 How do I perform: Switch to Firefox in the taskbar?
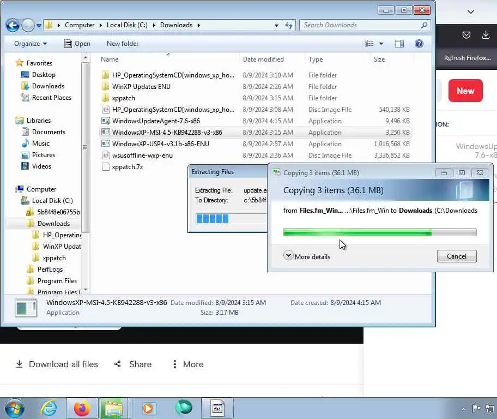[82, 408]
